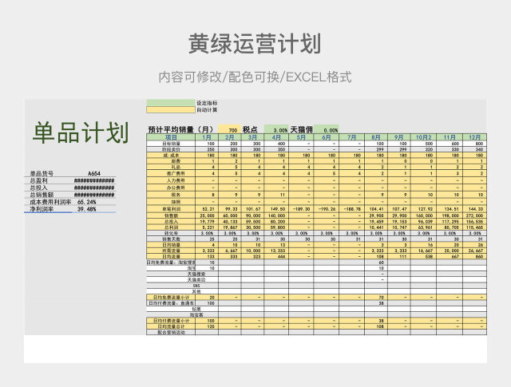Screen dimensions: 511x387
Task: Click the 目标销量 row label
Action: coord(171,144)
